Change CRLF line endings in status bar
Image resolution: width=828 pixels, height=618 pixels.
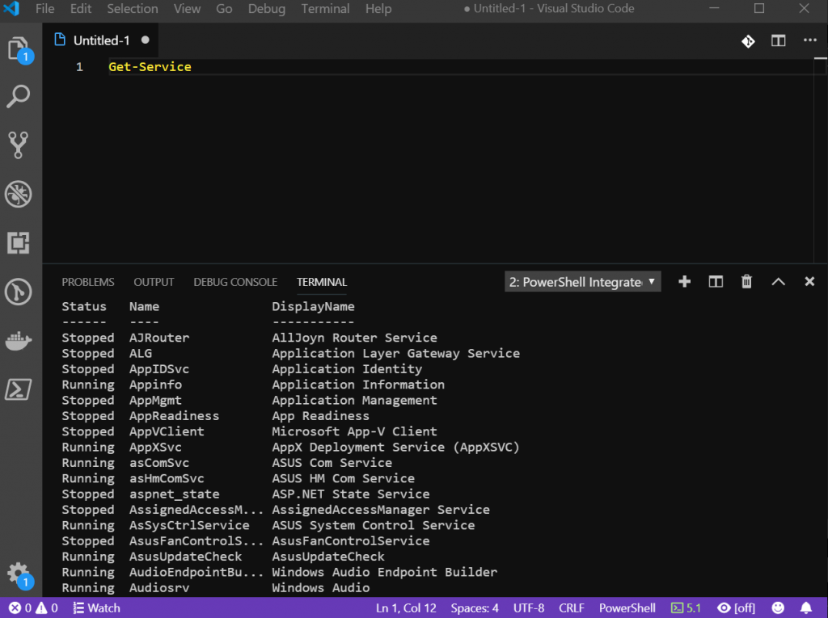[571, 607]
